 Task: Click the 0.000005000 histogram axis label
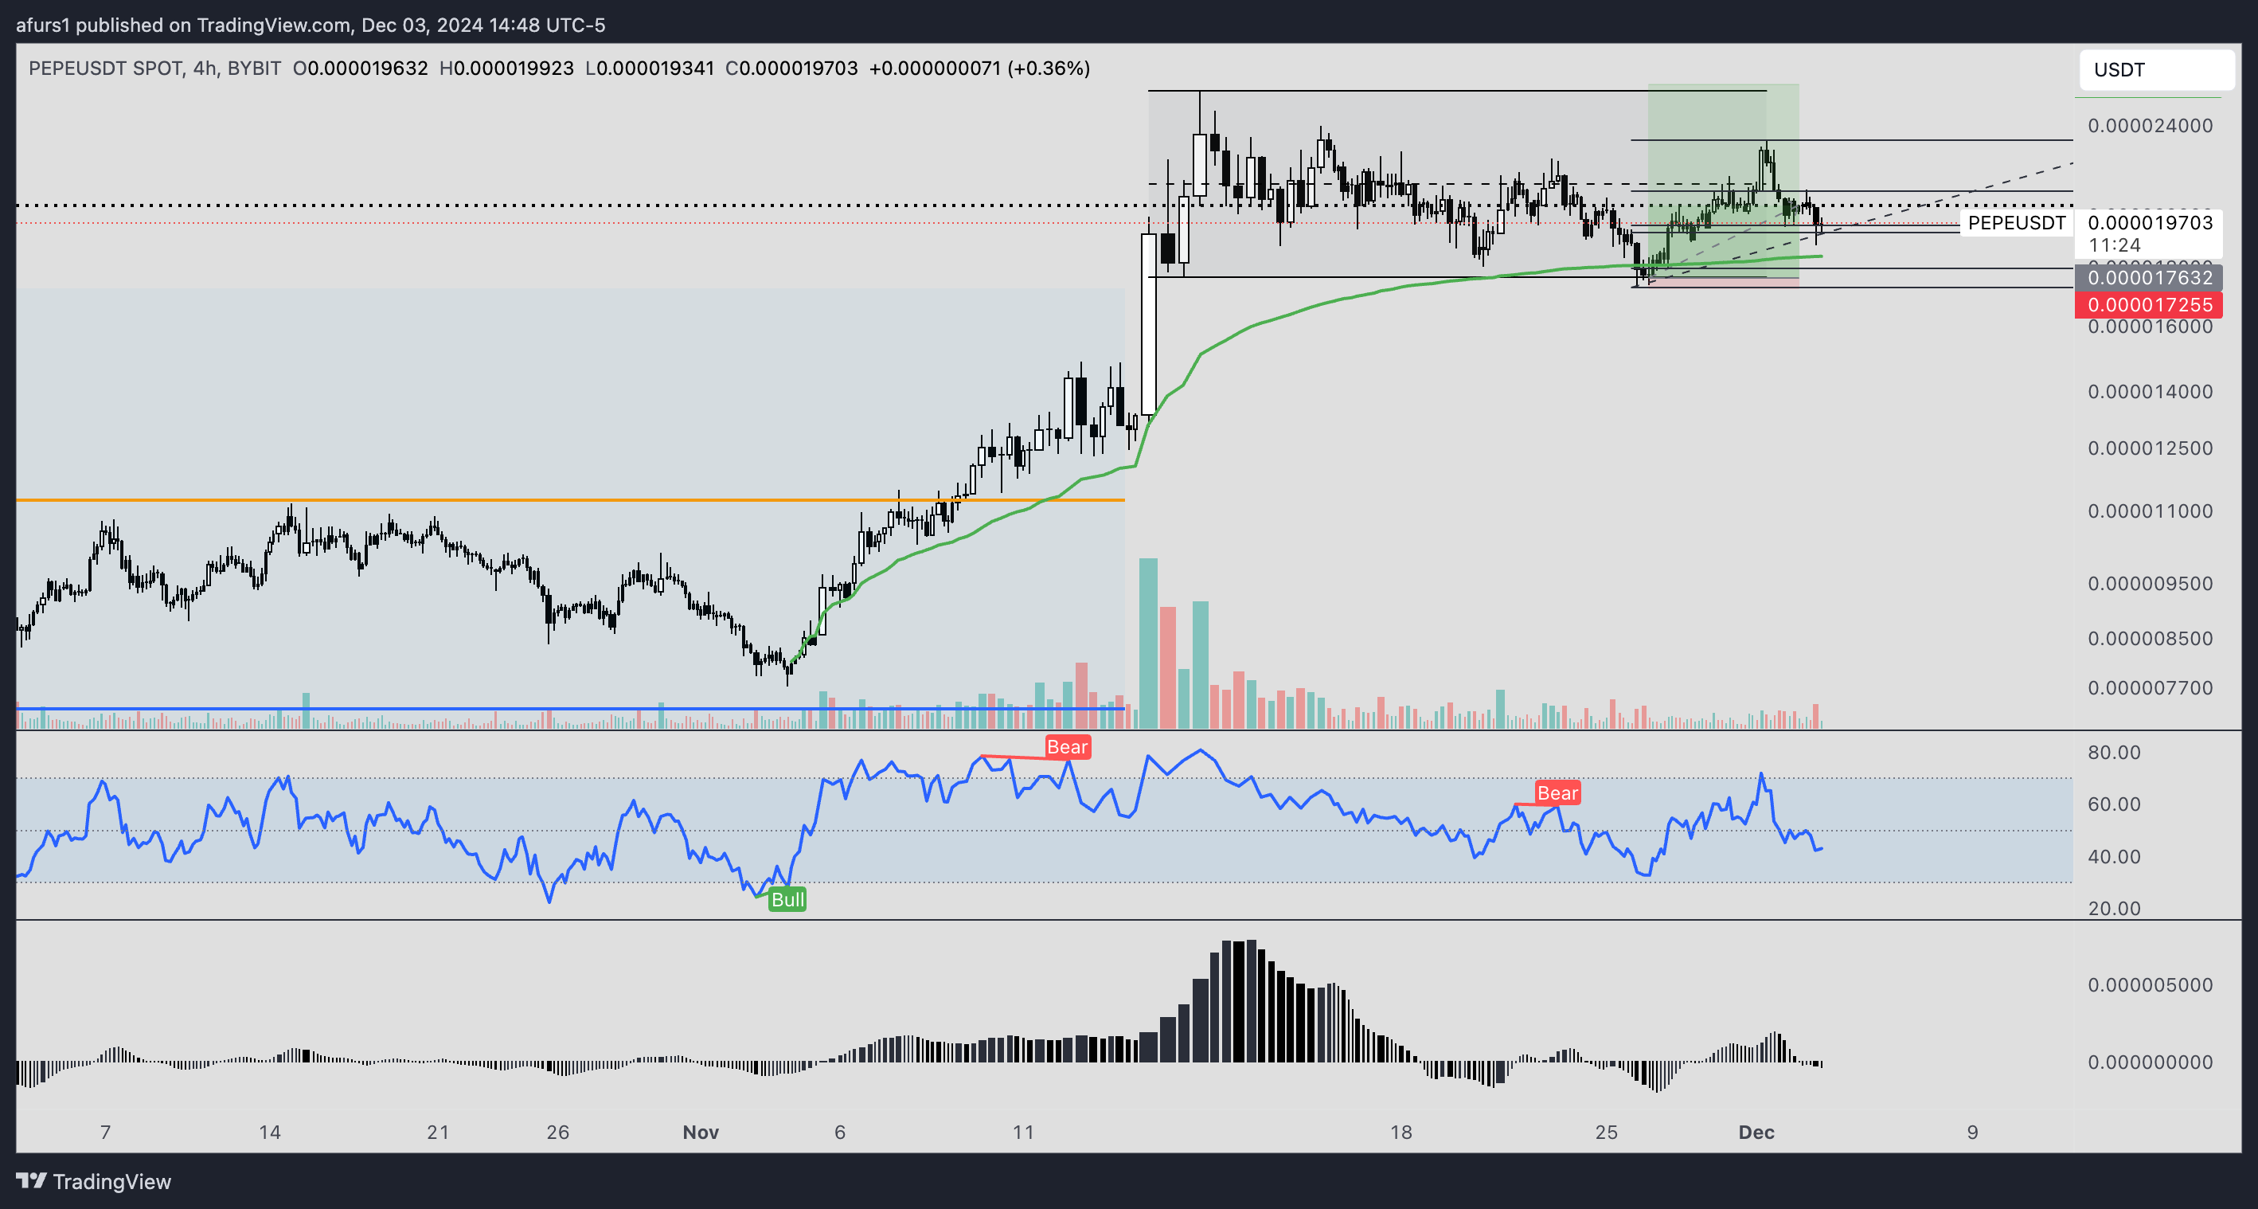(2151, 984)
